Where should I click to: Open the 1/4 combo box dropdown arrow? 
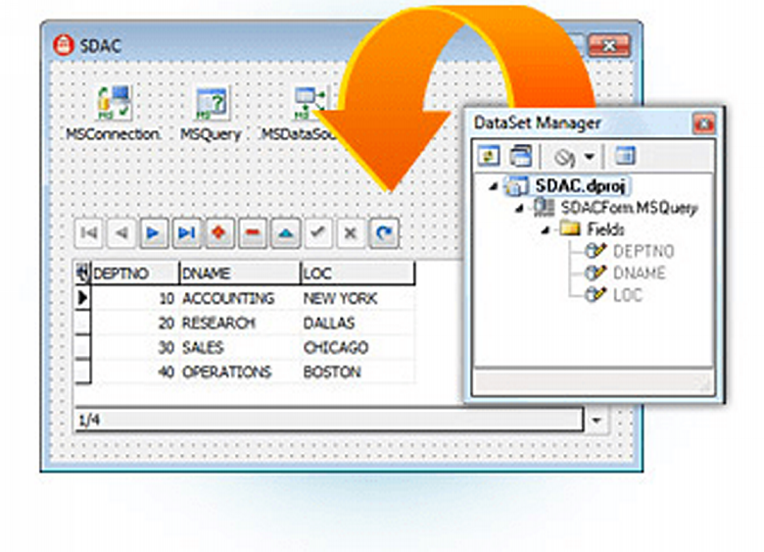pos(597,420)
